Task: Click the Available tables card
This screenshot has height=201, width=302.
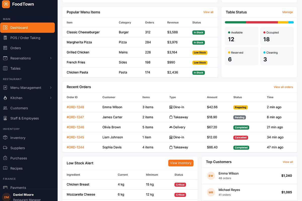Action: click(x=242, y=36)
